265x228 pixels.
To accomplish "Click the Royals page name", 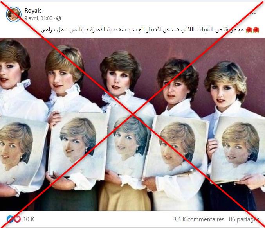I will pyautogui.click(x=33, y=11).
